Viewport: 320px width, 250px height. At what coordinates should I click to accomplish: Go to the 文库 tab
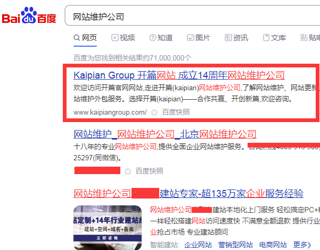pos(274,38)
